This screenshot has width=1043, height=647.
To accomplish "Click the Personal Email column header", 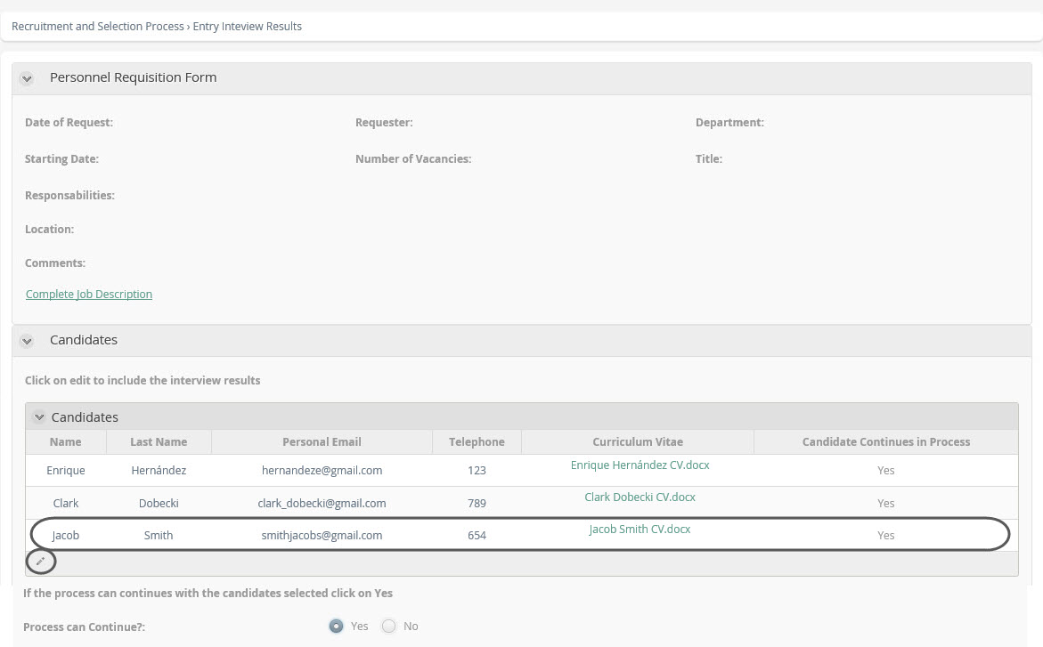I will click(322, 442).
